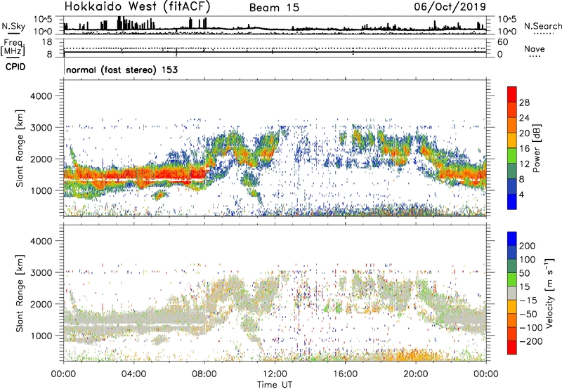Click Power scale value '4'

tap(521, 194)
